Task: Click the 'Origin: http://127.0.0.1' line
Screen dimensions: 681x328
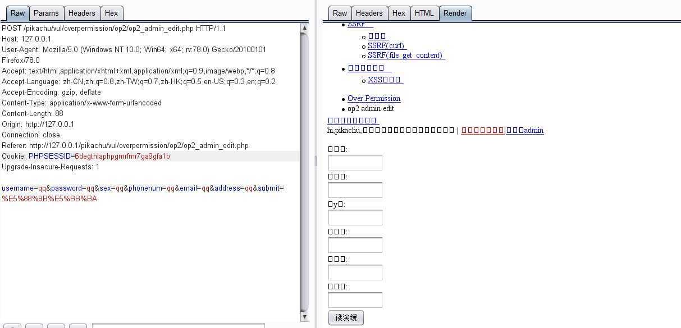Action: point(38,124)
